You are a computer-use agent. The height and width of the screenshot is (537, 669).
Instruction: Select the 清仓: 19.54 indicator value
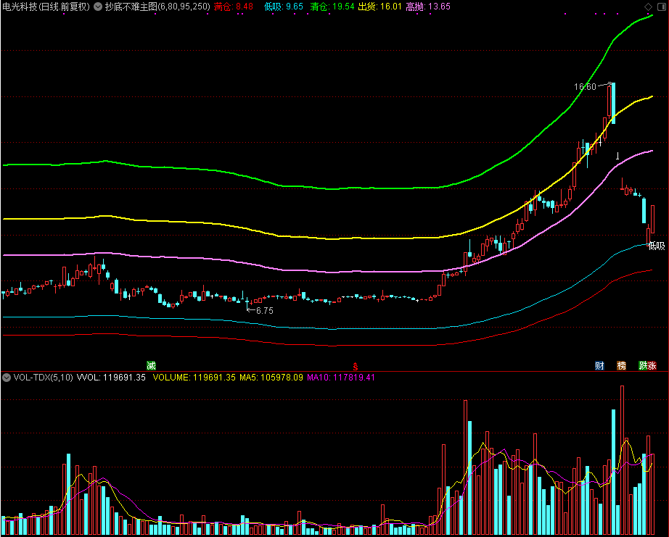(332, 7)
